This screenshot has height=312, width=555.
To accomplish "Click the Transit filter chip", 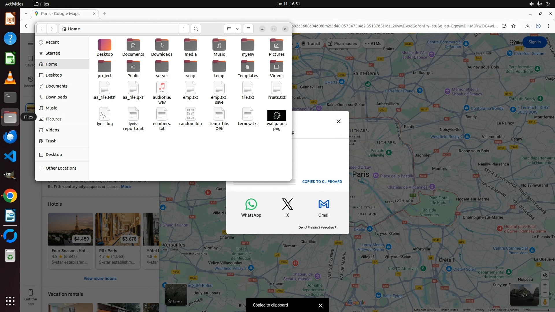I will [311, 44].
